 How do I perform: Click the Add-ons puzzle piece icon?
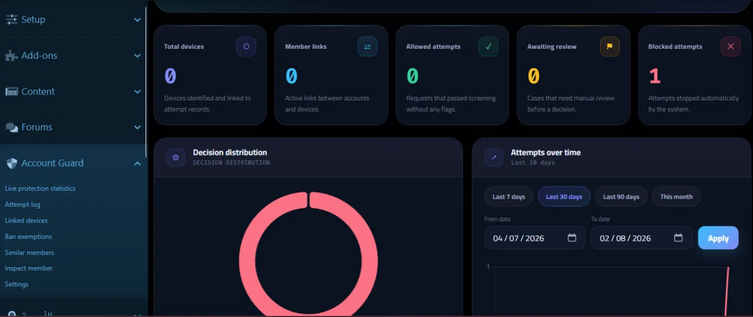pyautogui.click(x=12, y=56)
